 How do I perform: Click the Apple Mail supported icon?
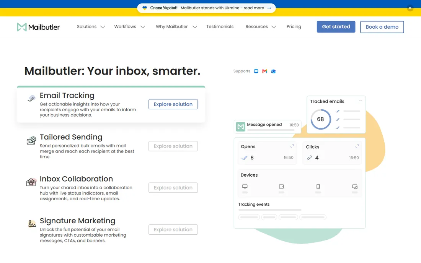[256, 71]
